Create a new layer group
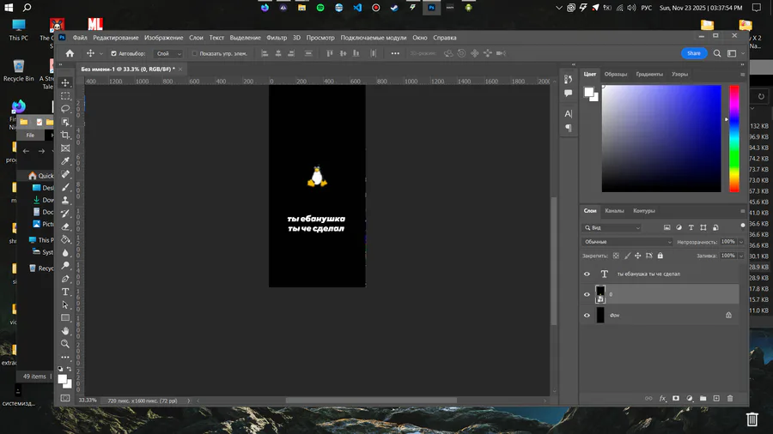The height and width of the screenshot is (434, 773). (x=703, y=399)
